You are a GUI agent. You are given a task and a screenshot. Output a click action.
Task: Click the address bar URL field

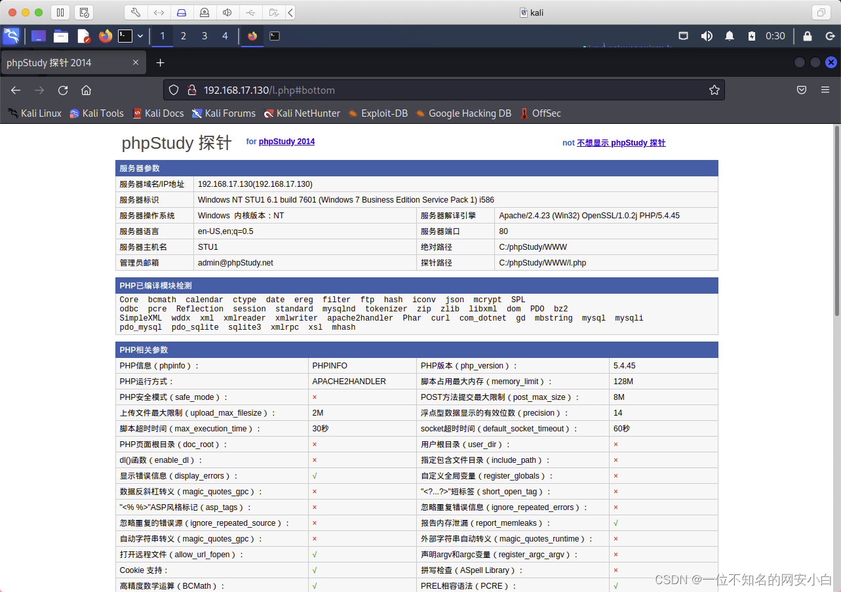point(444,90)
